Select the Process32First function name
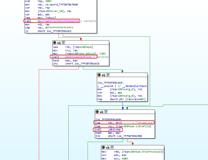 pos(81,57)
